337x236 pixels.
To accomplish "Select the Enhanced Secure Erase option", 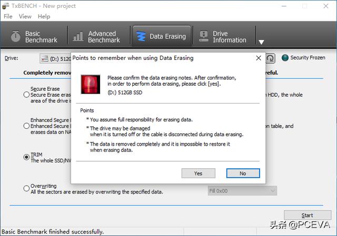I will [26, 126].
